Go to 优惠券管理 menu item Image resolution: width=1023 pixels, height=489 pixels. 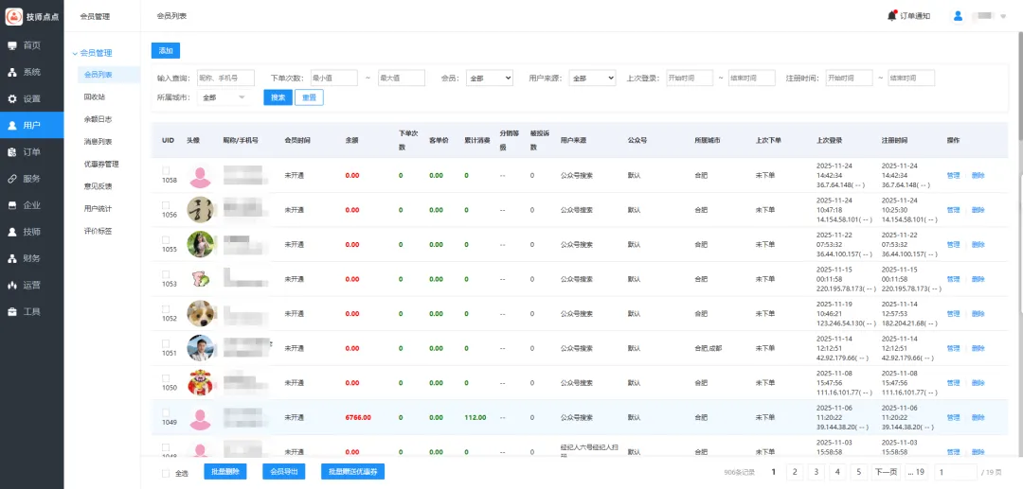[101, 164]
